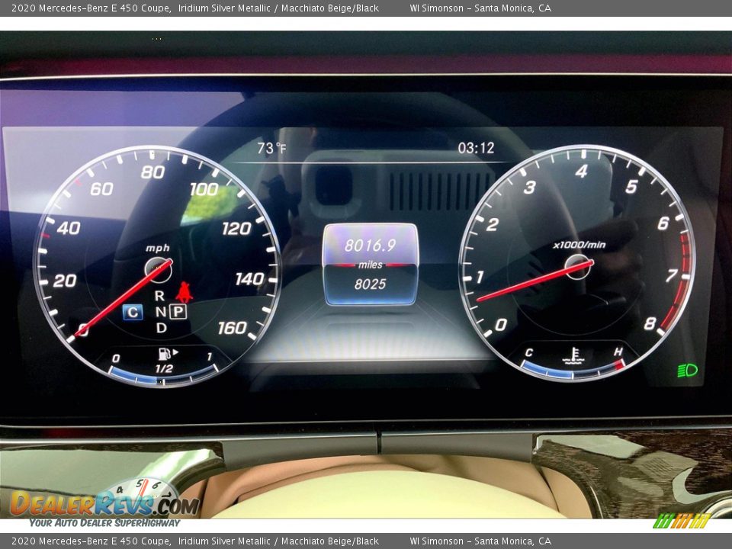Click the 5 mark on tachometer
732x549 pixels.
click(631, 187)
